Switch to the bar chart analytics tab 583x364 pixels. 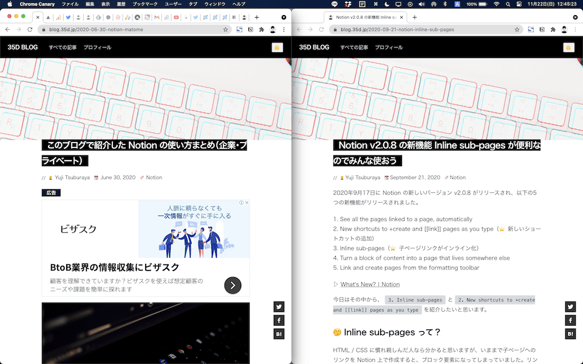[x=58, y=17]
